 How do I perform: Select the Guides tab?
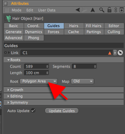[54, 26]
